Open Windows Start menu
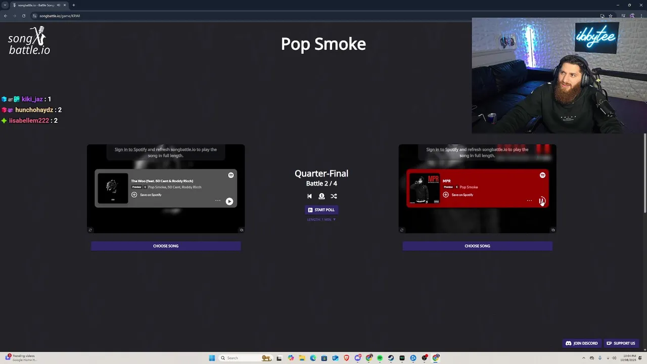The height and width of the screenshot is (364, 647). pos(212,358)
